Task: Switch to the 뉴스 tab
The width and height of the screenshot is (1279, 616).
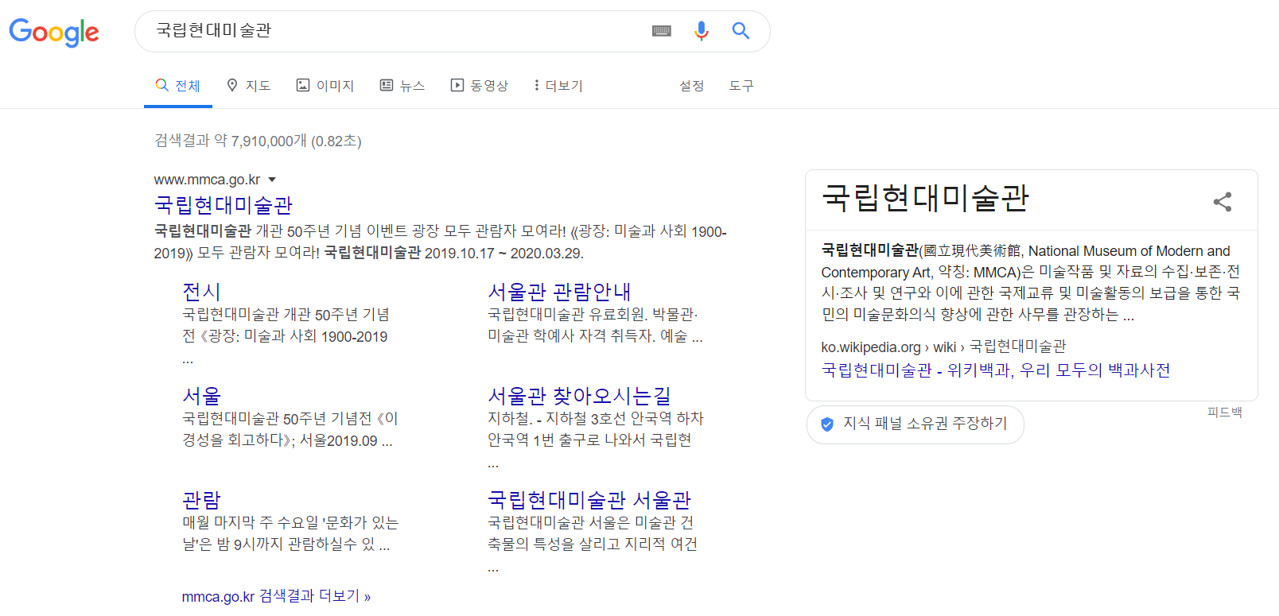Action: click(402, 85)
